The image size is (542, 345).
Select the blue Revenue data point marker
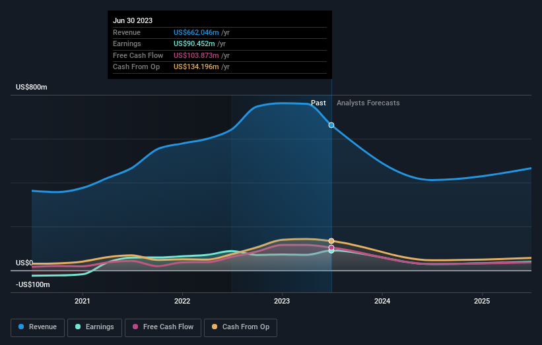point(331,125)
